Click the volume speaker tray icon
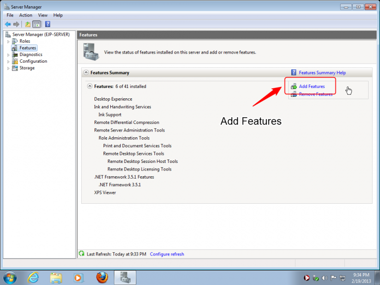 (x=324, y=278)
